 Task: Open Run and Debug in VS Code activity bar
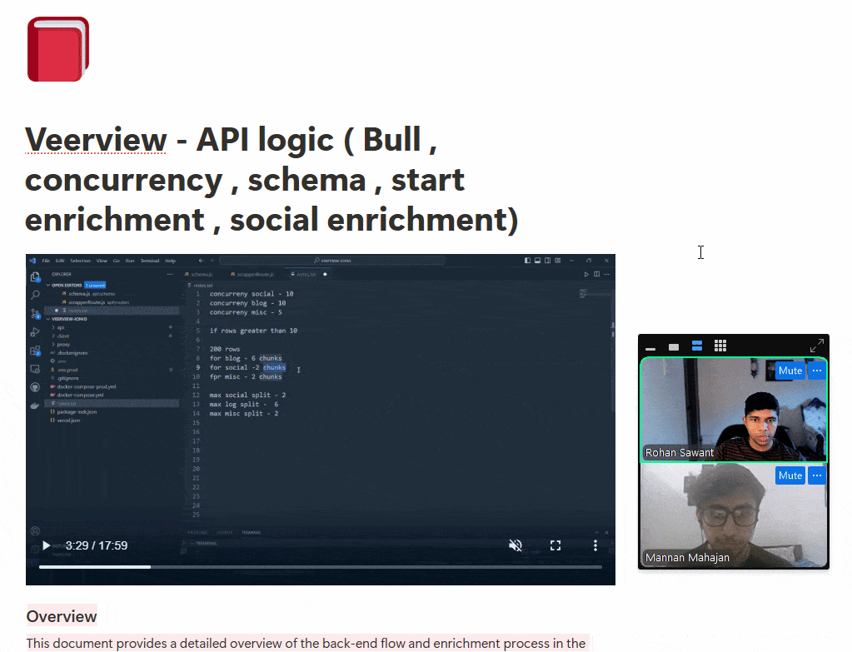click(35, 332)
